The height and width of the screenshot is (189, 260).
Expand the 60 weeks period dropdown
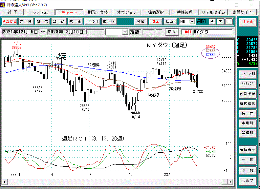click(192, 22)
